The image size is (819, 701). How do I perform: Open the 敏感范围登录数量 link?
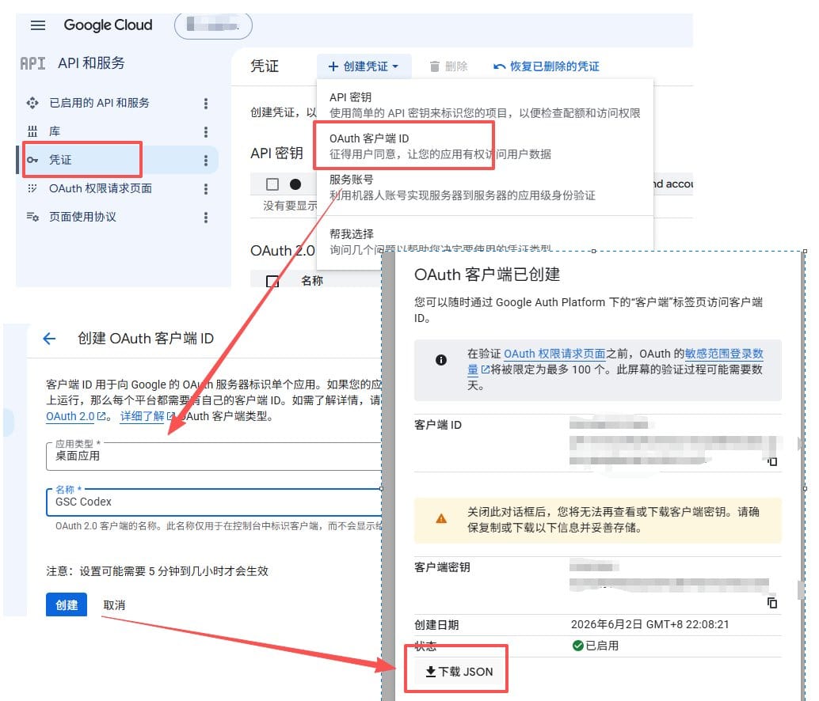point(723,354)
